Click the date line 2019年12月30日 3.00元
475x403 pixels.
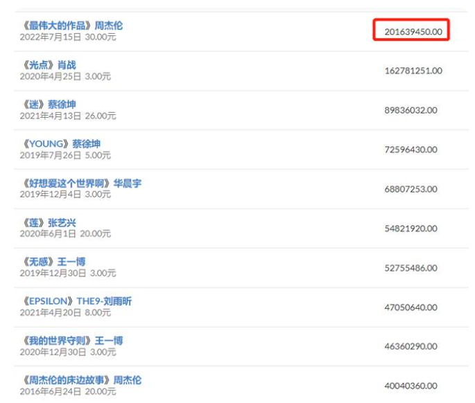pyautogui.click(x=68, y=274)
